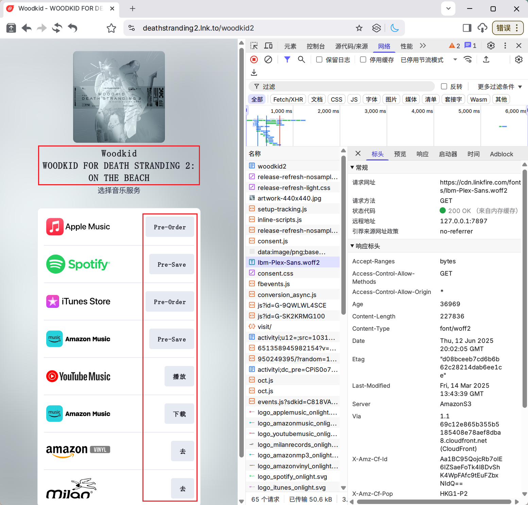
Task: Open the layers extension icon
Action: pyautogui.click(x=376, y=28)
